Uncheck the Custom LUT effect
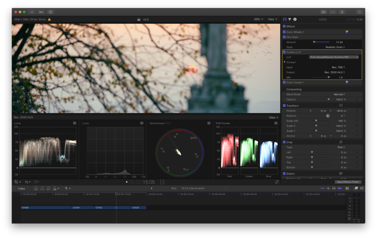The width and height of the screenshot is (377, 239). [x=284, y=52]
